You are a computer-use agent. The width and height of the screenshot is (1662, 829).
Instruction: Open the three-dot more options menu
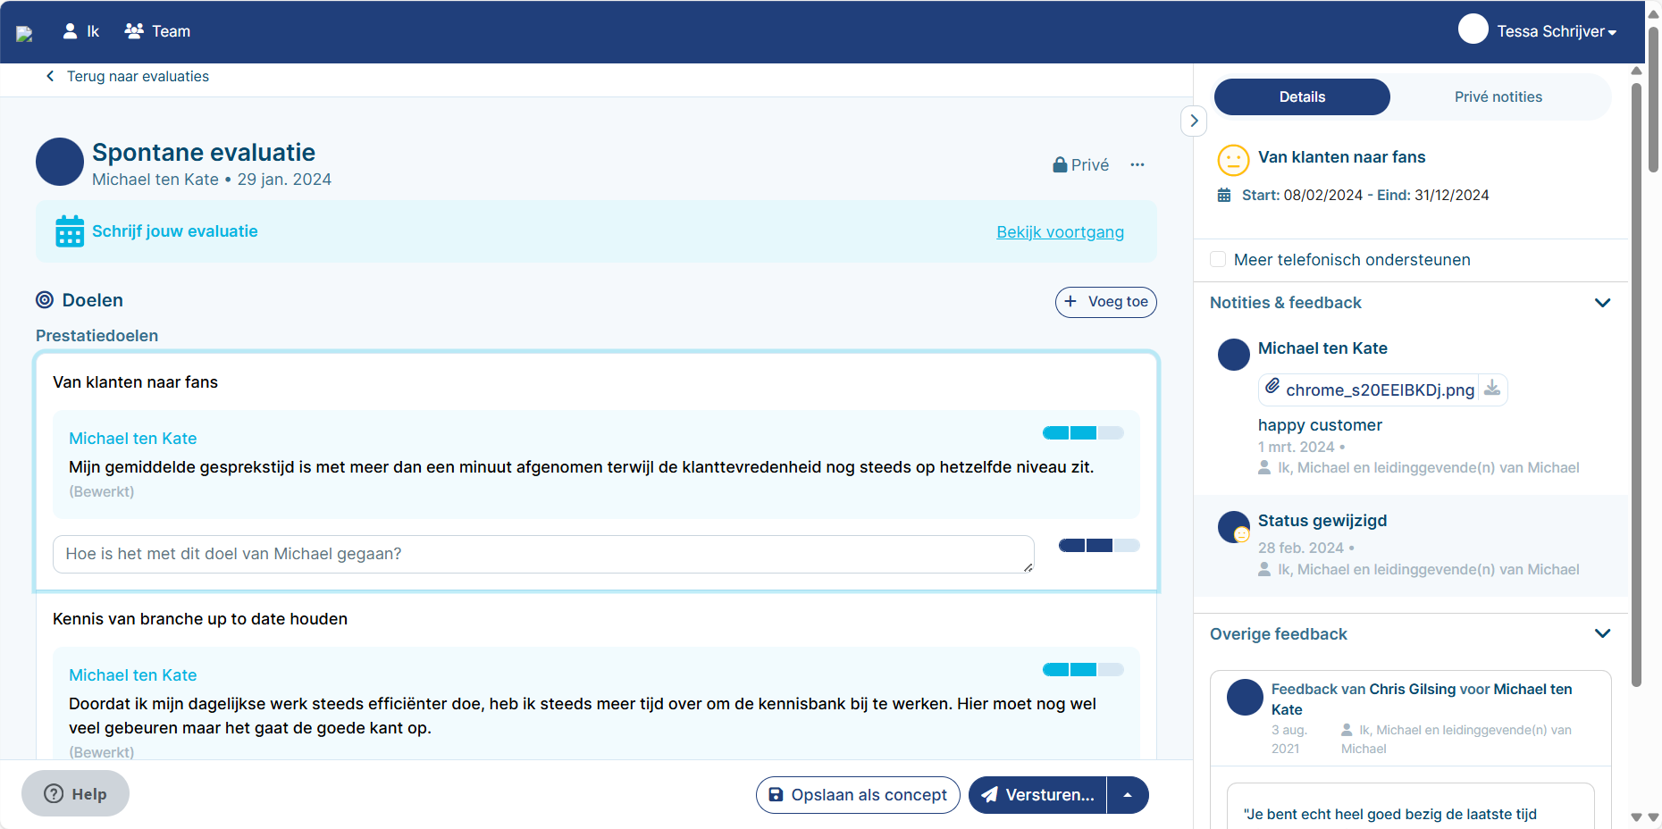coord(1137,164)
